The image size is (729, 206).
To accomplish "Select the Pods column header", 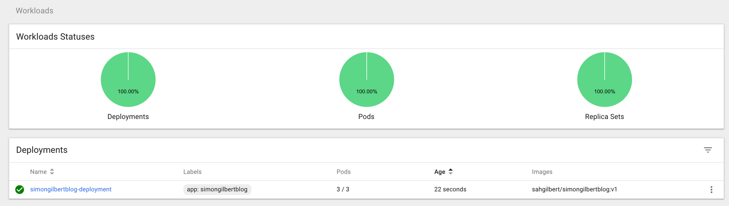I will (343, 172).
